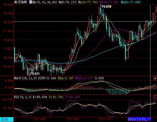Click the MA30:77.051 value
Screen dimensions: 157x122
109,2
